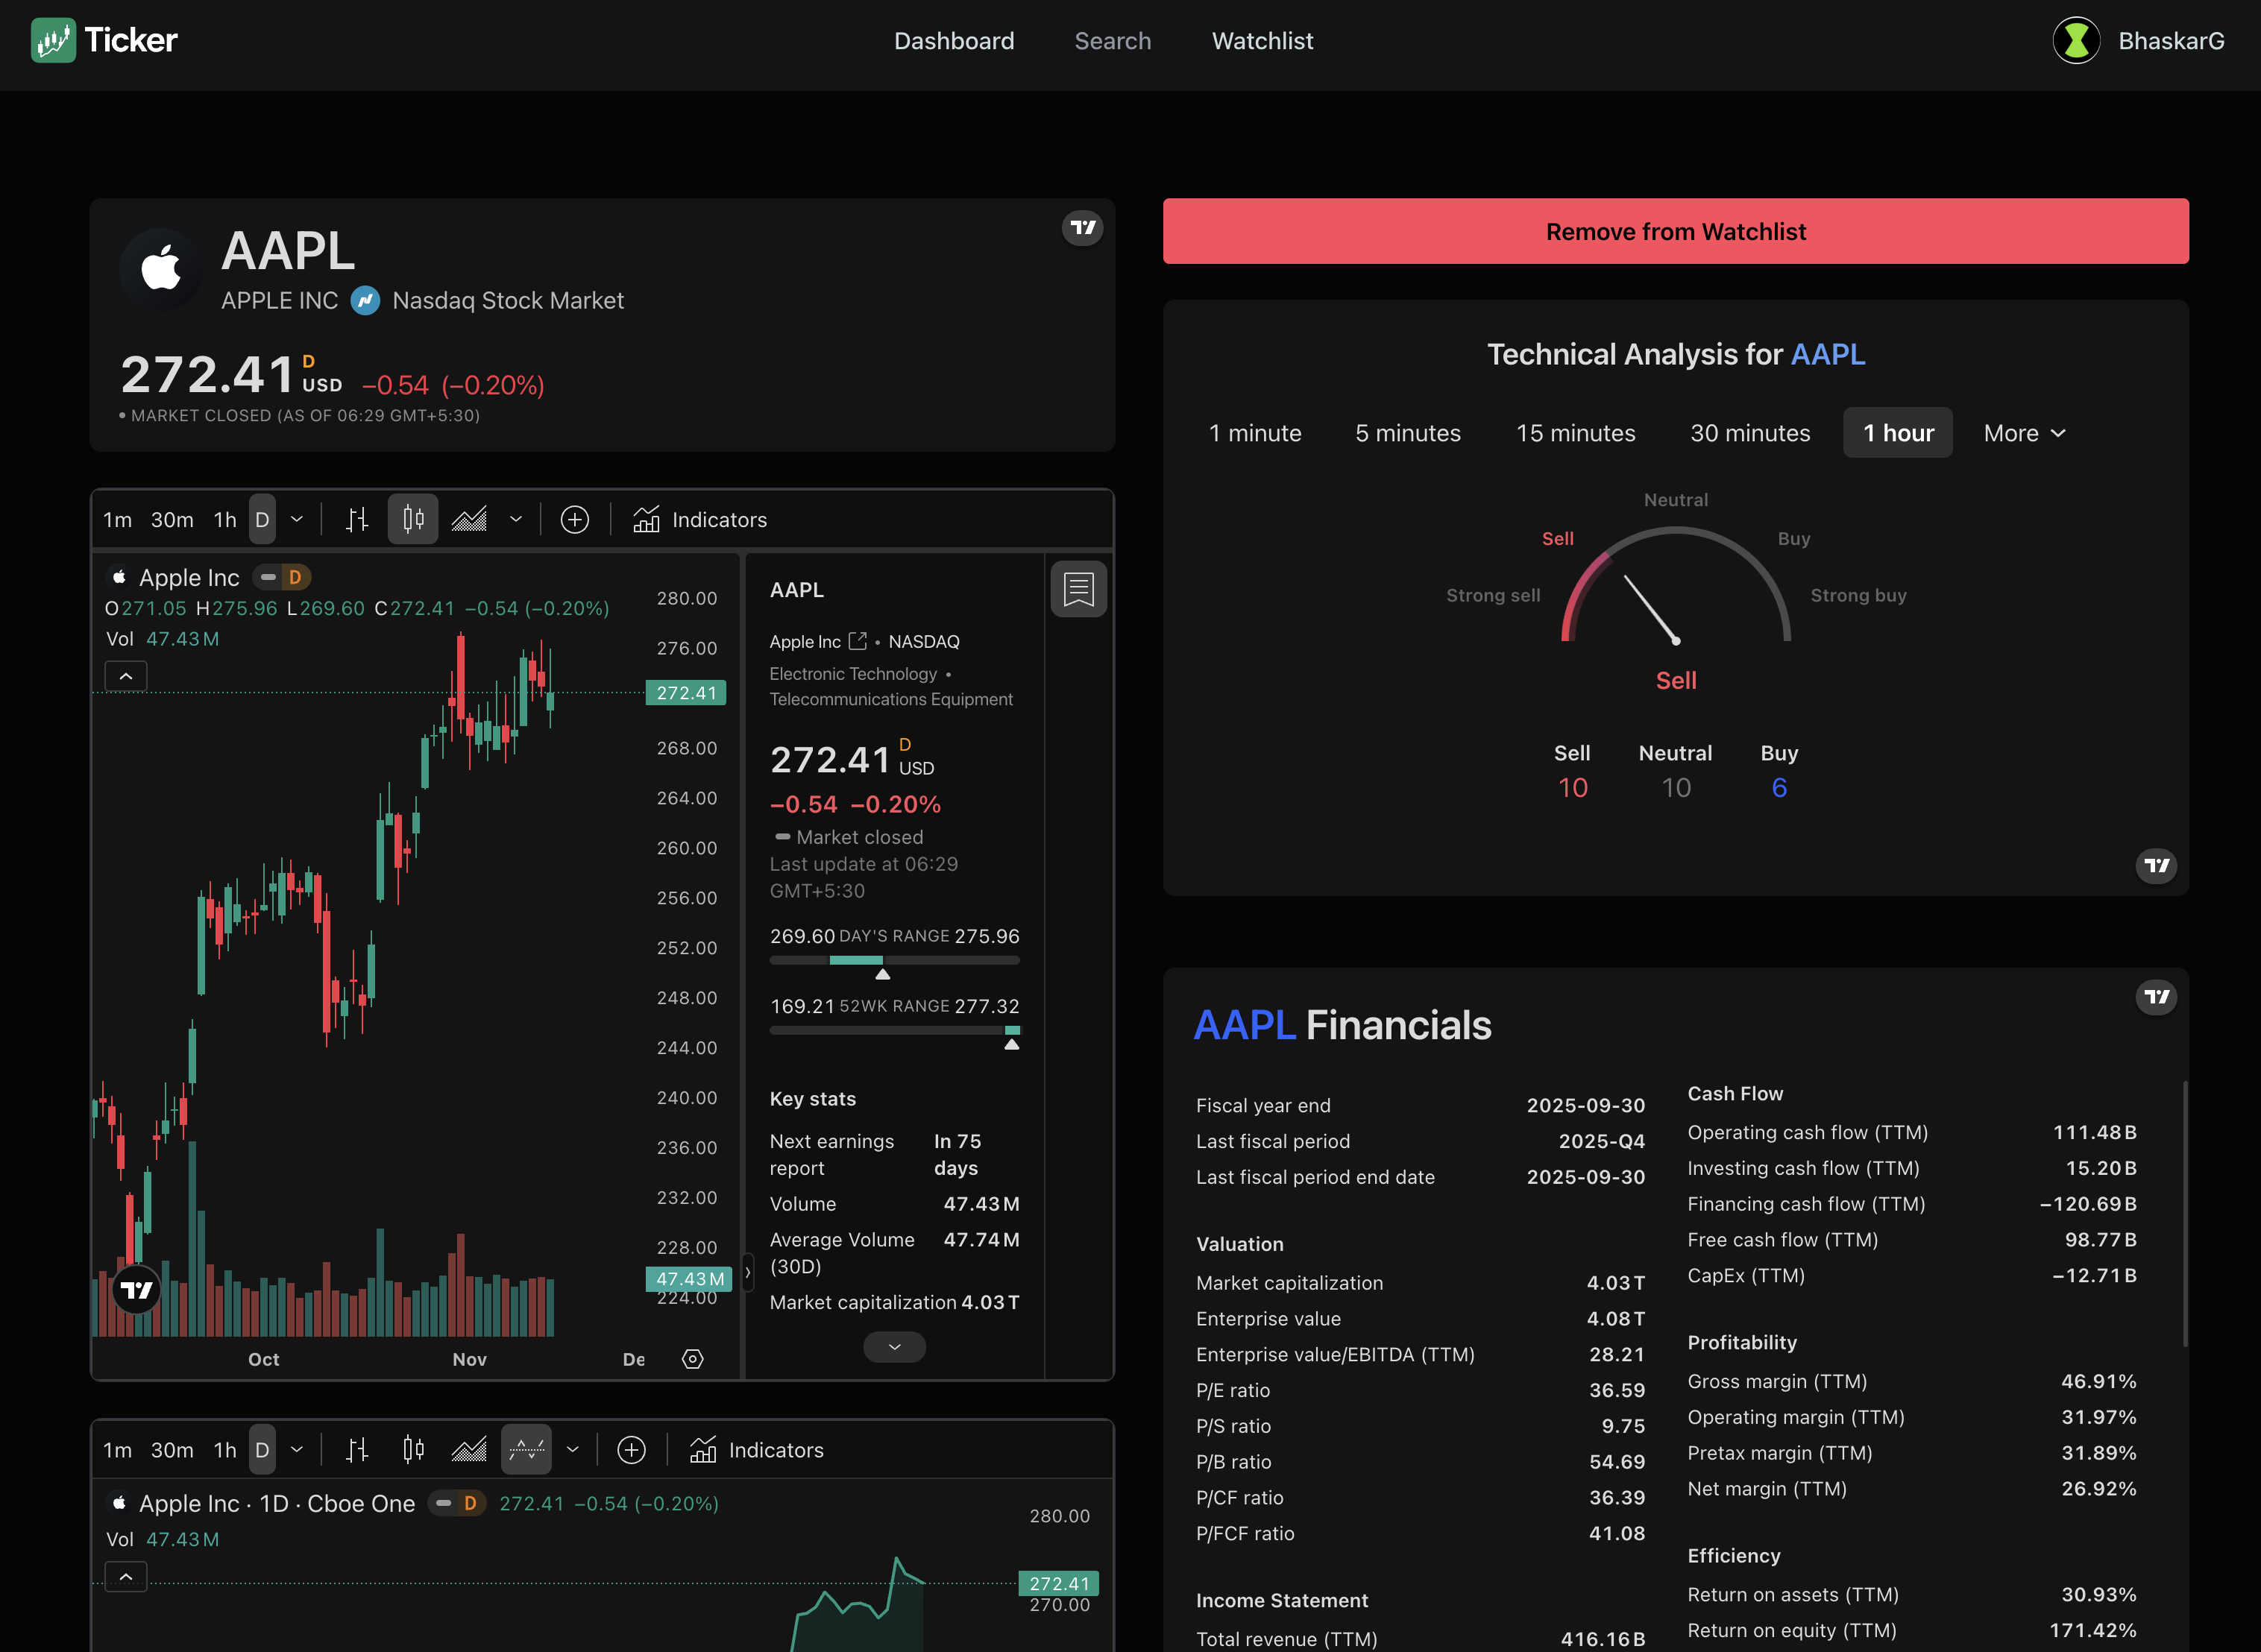2261x1652 pixels.
Task: Select 30 minutes technical analysis tab
Action: (1750, 433)
